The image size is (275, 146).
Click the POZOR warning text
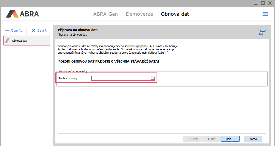click(x=109, y=62)
